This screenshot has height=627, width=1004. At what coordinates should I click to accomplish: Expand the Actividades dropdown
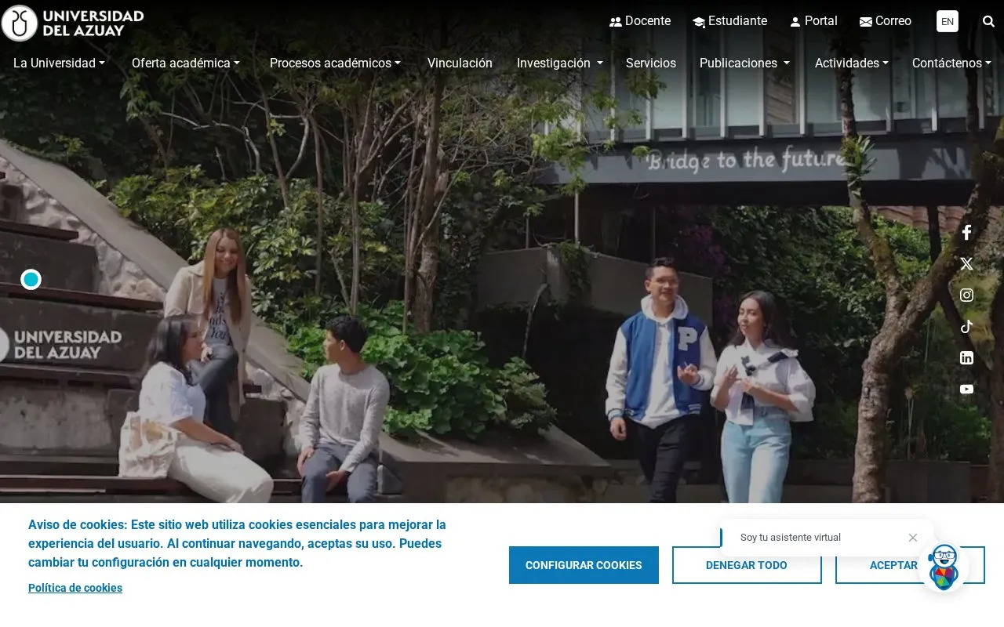pos(852,63)
